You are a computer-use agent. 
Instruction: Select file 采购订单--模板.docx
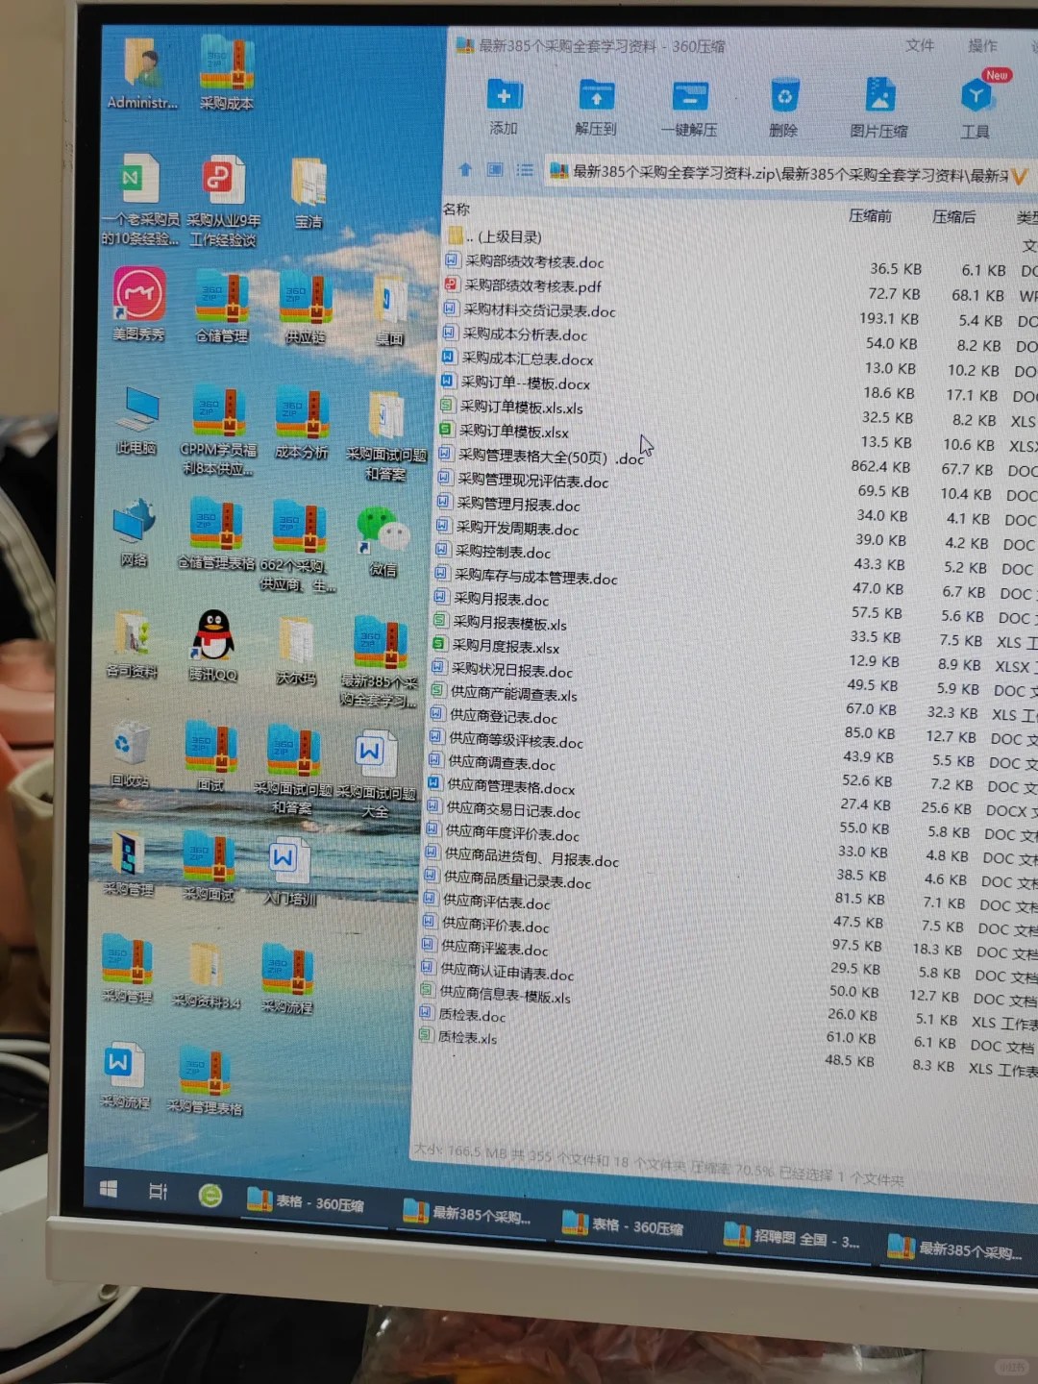514,383
